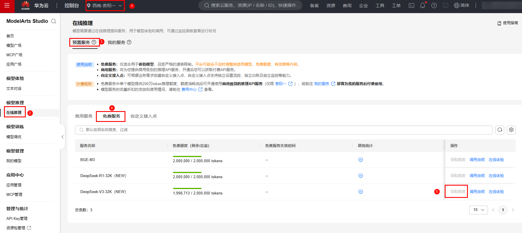522x233 pixels.
Task: View call statistics for DeepSeek-V3-32K
Action: (361, 192)
